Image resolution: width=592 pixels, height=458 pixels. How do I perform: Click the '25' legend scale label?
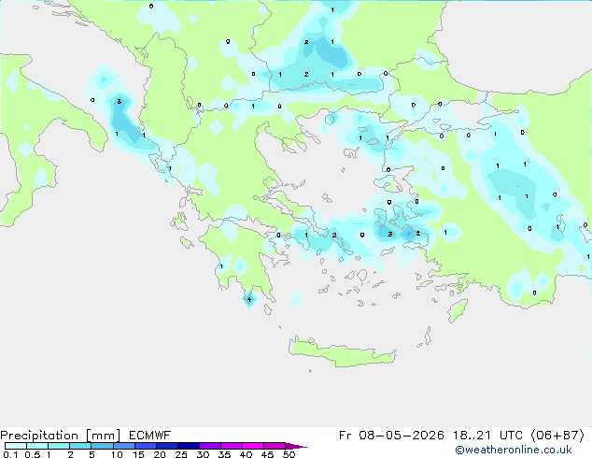click(181, 454)
